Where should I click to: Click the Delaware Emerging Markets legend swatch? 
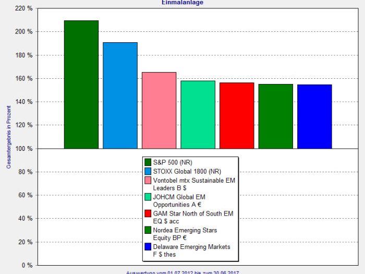(148, 246)
